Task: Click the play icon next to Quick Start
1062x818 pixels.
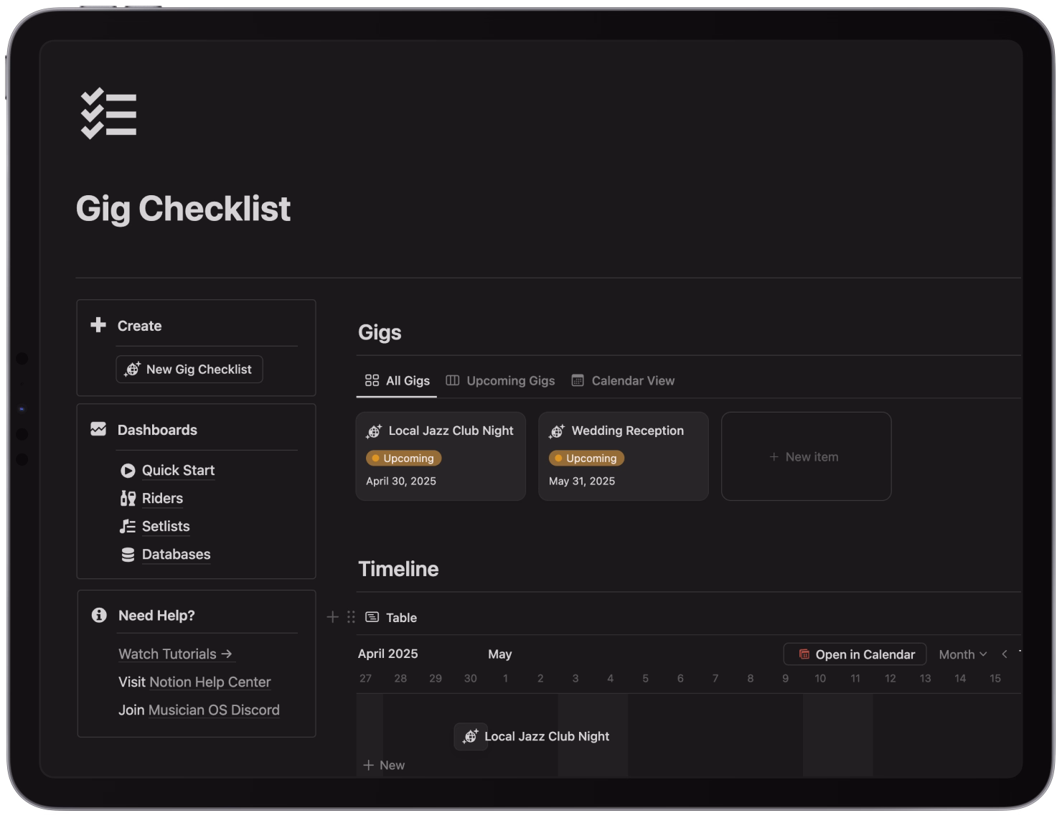Action: tap(128, 471)
